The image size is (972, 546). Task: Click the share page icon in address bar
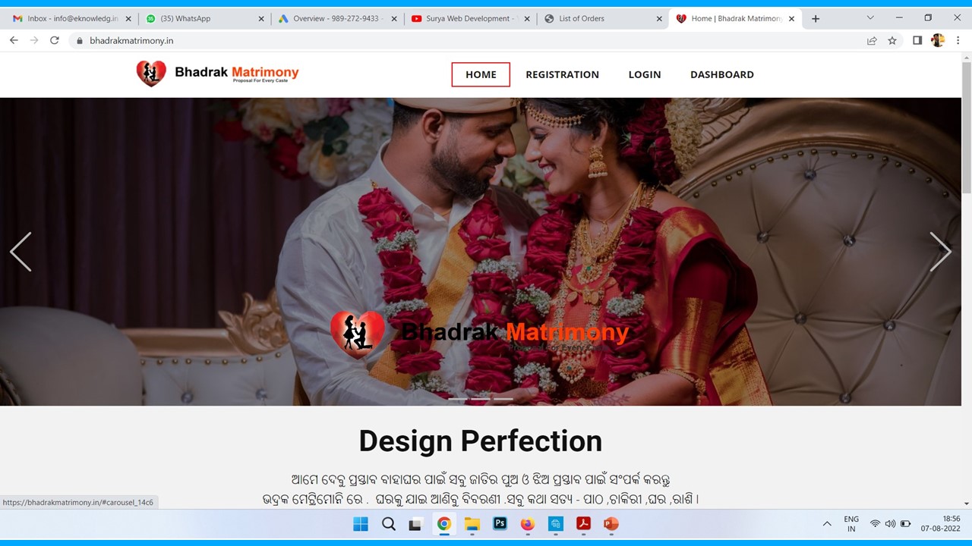pos(872,40)
